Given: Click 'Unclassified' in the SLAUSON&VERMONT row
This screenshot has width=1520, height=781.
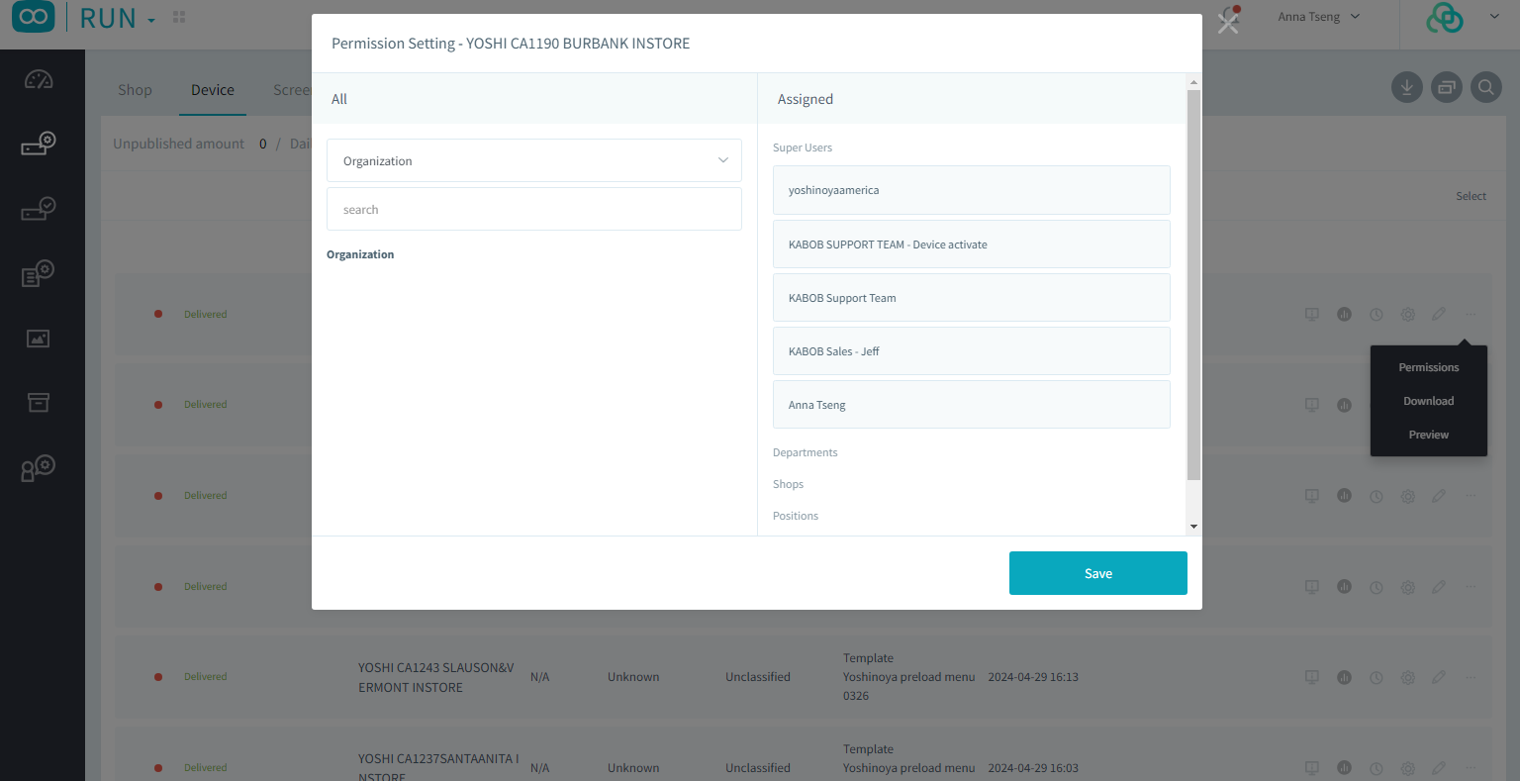Looking at the screenshot, I should 758,677.
